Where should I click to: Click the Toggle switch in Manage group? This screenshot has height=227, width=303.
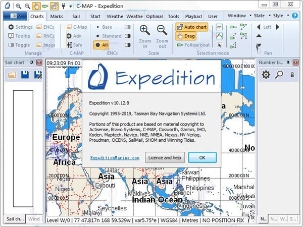tap(19, 45)
